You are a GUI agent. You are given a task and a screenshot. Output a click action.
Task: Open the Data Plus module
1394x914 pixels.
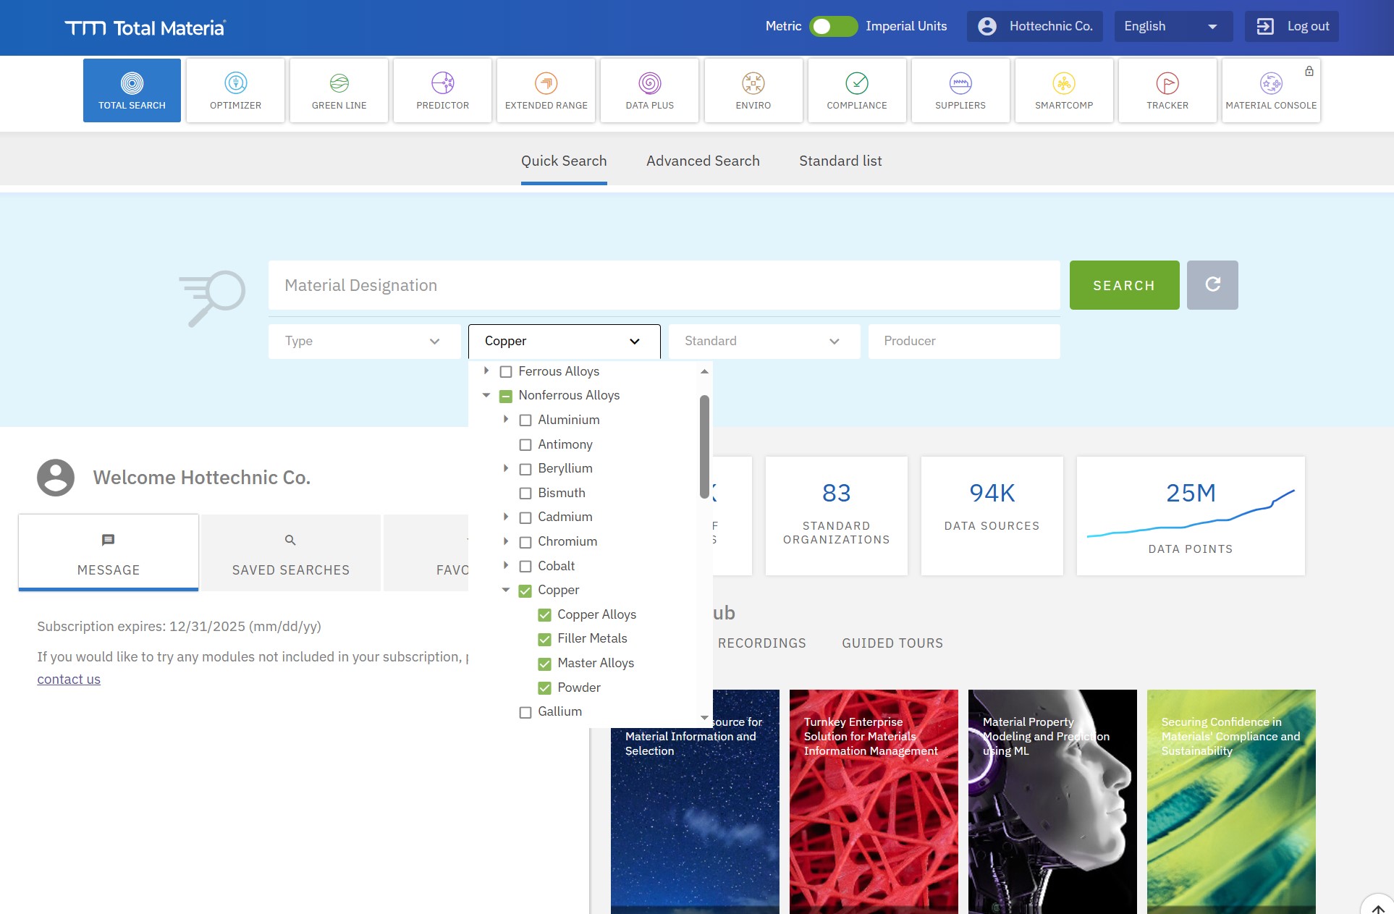[x=649, y=90]
